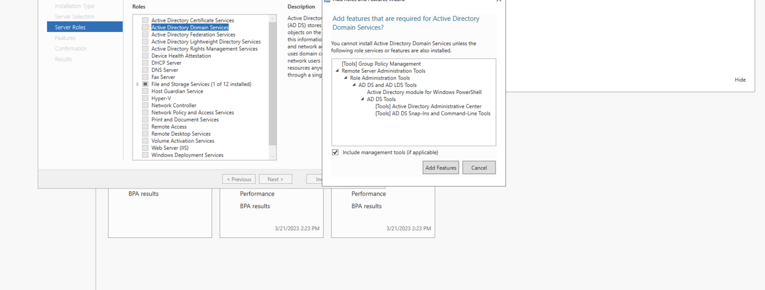The image size is (765, 290).
Task: Close the Add Roles and Features dialog
Action: click(499, 1)
